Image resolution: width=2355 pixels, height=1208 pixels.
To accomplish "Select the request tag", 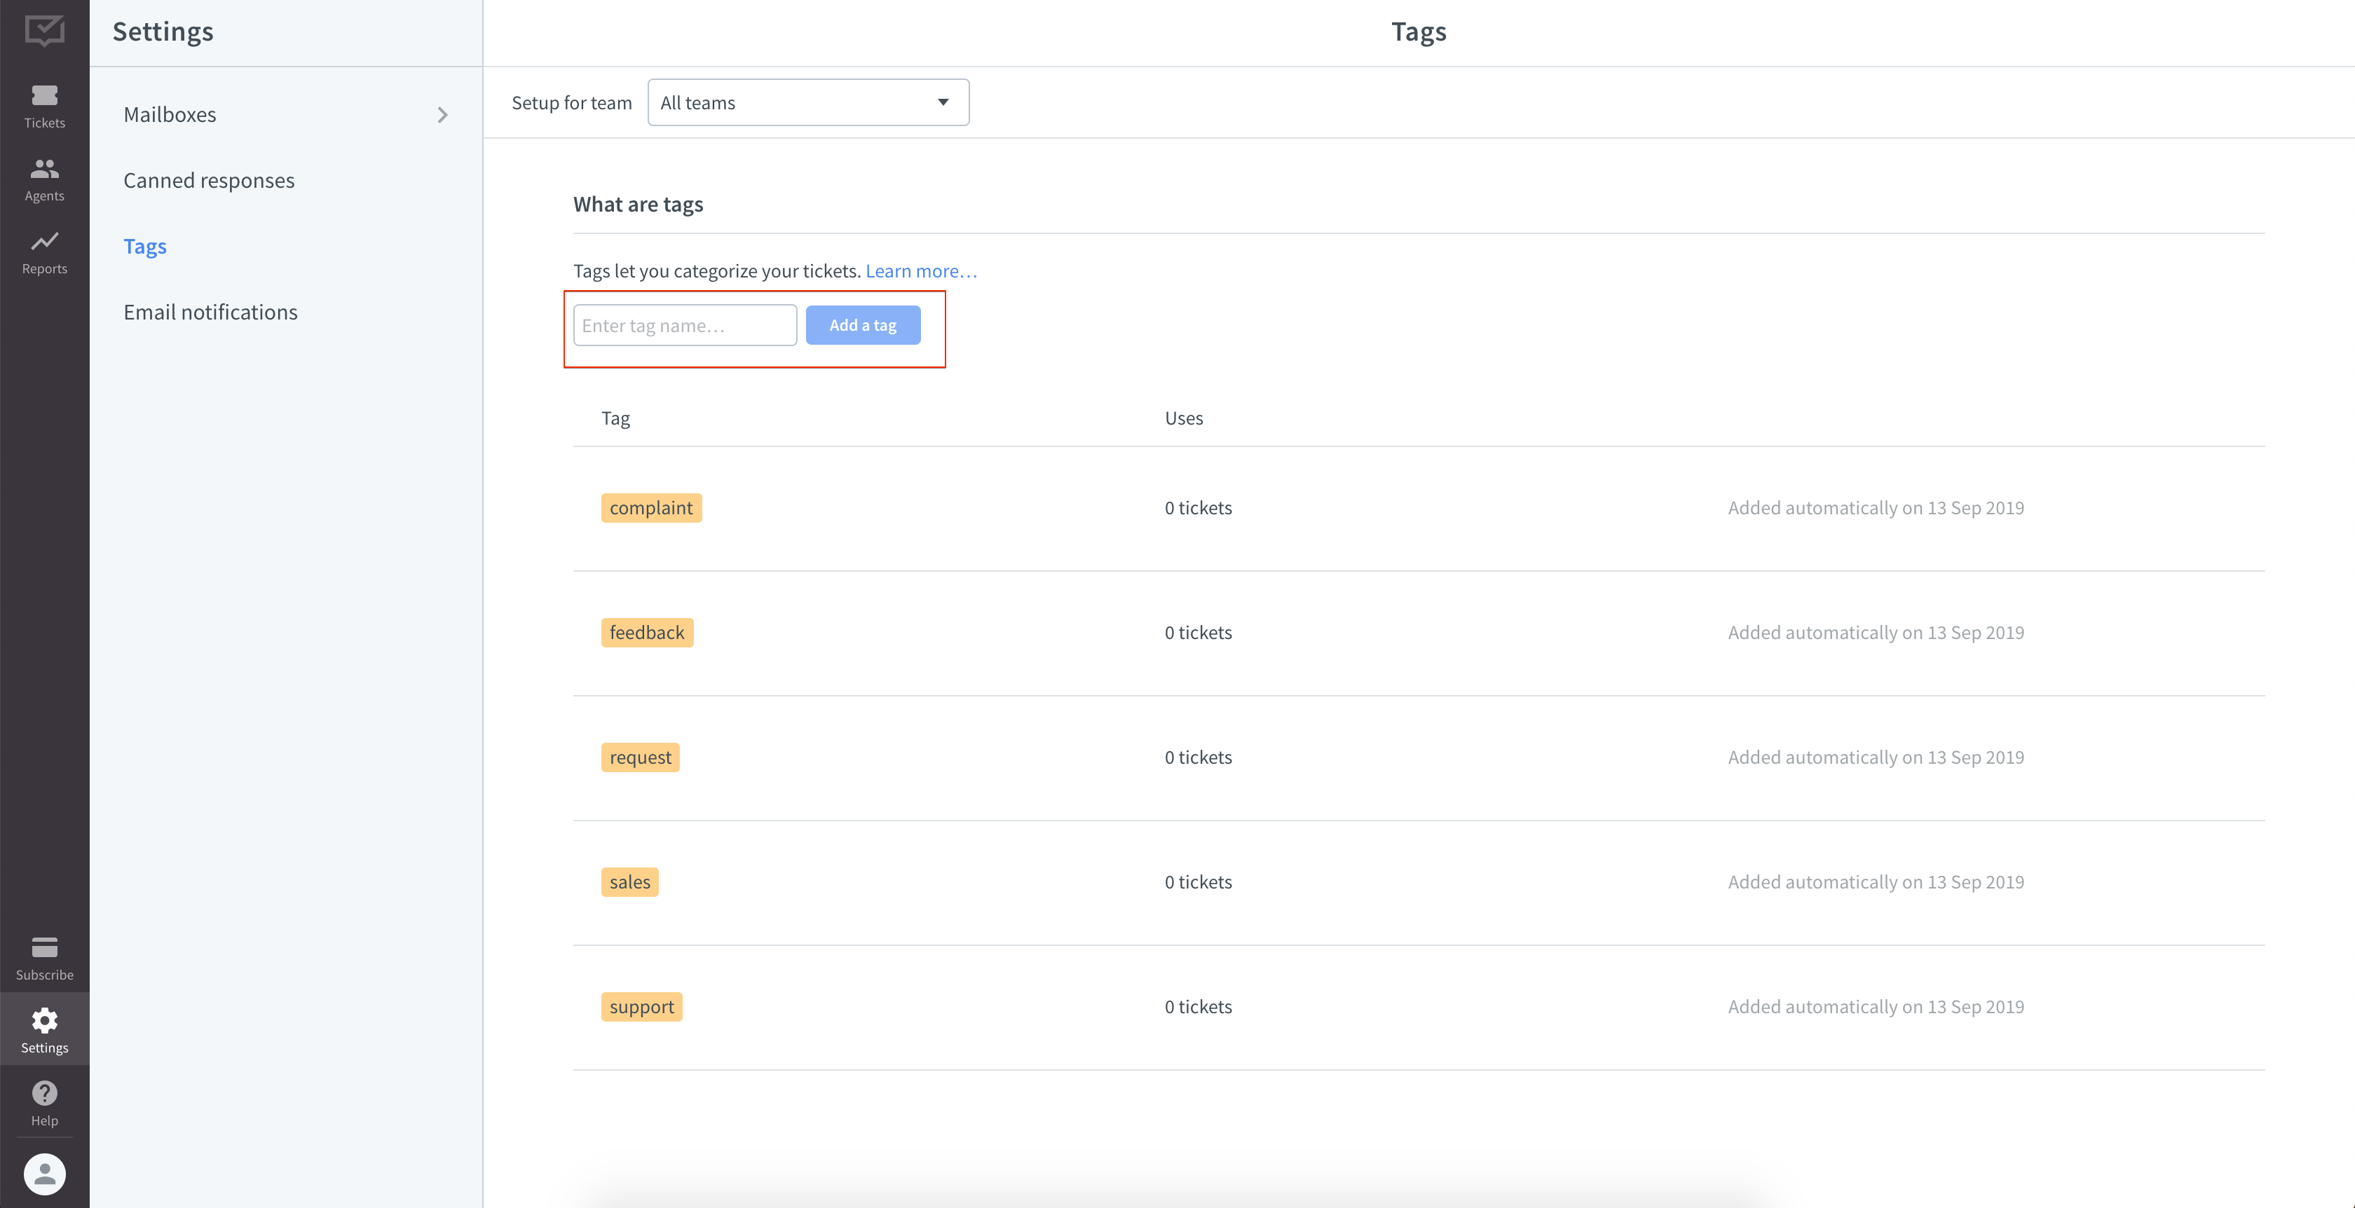I will coord(640,757).
